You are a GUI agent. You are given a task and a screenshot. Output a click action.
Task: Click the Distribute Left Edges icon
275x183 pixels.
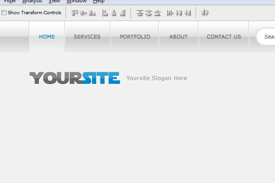tap(170, 13)
